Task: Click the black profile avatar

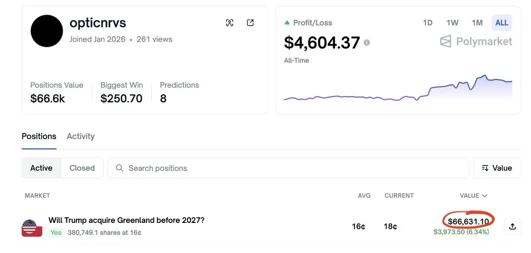Action: coord(46,31)
